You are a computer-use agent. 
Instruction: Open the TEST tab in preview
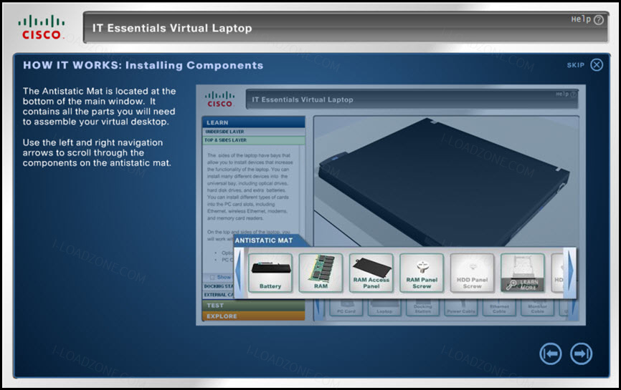253,306
